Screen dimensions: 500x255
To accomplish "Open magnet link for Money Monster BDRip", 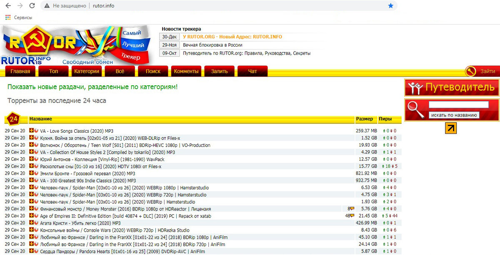I will tap(36, 208).
